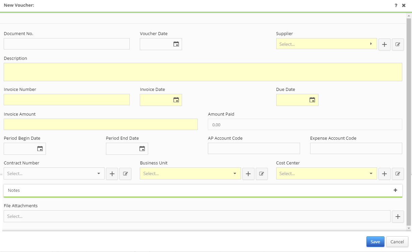412x252 pixels.
Task: Open the Due Date calendar picker
Action: tap(312, 100)
